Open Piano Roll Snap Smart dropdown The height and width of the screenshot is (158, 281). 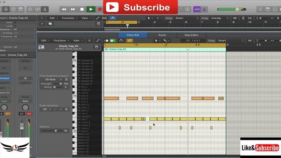[231, 41]
